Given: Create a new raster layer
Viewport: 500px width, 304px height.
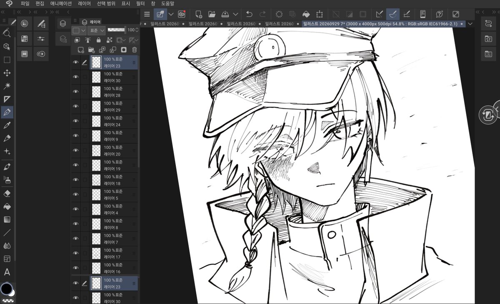Looking at the screenshot, I should 81,50.
